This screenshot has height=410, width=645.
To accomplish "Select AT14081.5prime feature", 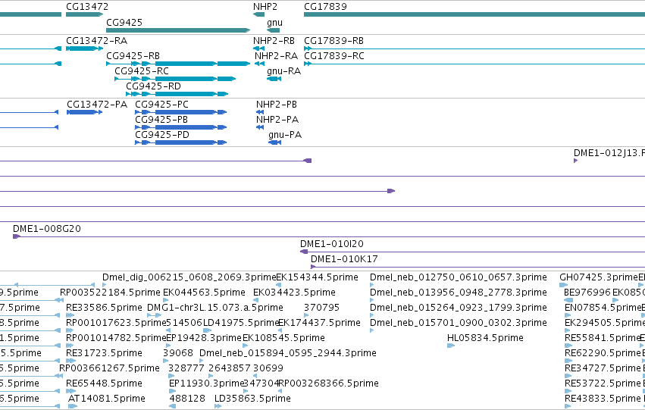I will (73, 406).
